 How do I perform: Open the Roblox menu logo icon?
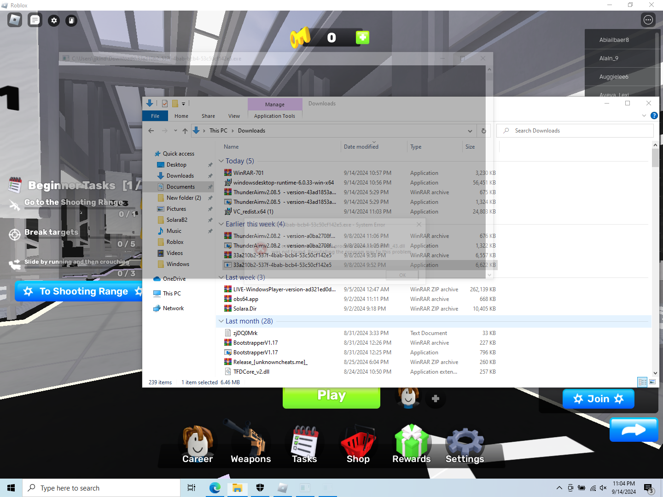click(x=15, y=20)
